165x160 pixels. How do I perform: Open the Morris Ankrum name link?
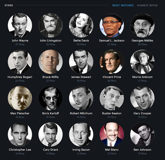[x=142, y=77]
